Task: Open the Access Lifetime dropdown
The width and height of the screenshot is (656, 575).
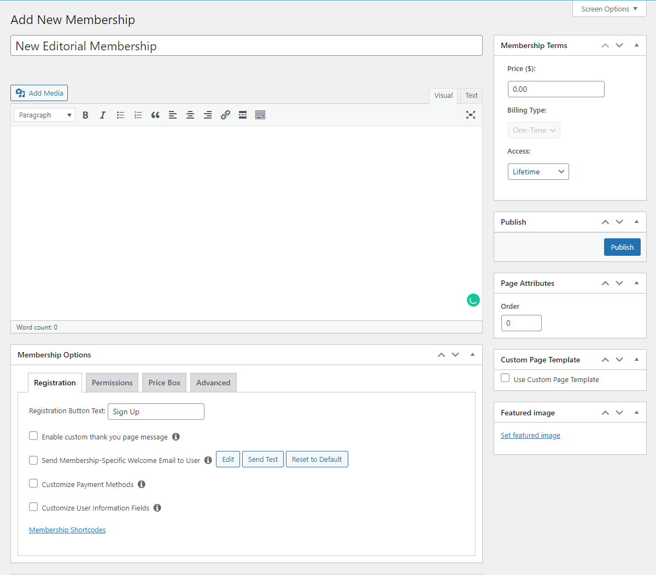Action: (538, 172)
